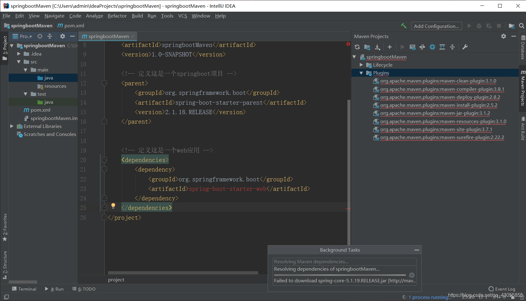Screen dimensions: 526x301
Task: Open the Terminal tool window
Action: [24, 289]
